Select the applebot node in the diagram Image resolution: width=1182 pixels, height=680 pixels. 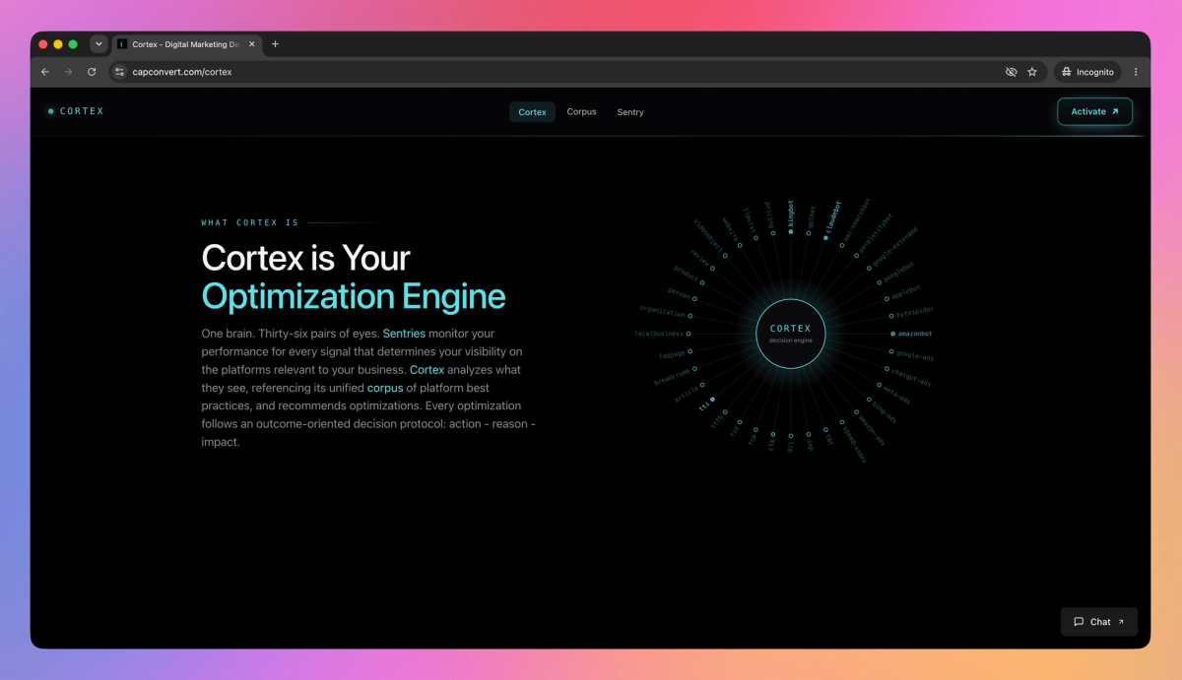click(x=901, y=293)
